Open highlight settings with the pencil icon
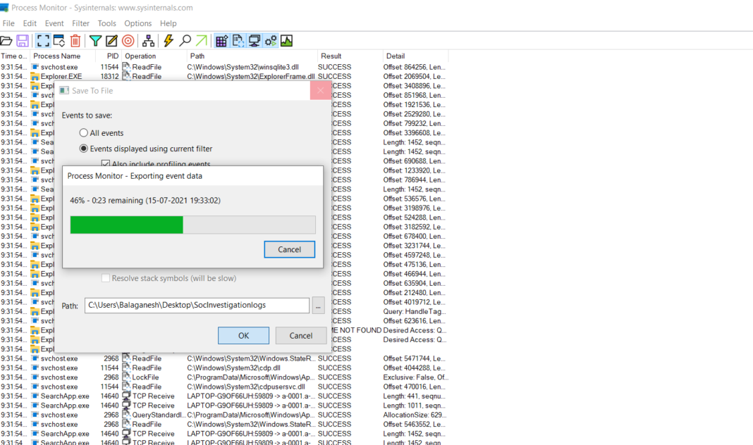753x445 pixels. coord(111,41)
